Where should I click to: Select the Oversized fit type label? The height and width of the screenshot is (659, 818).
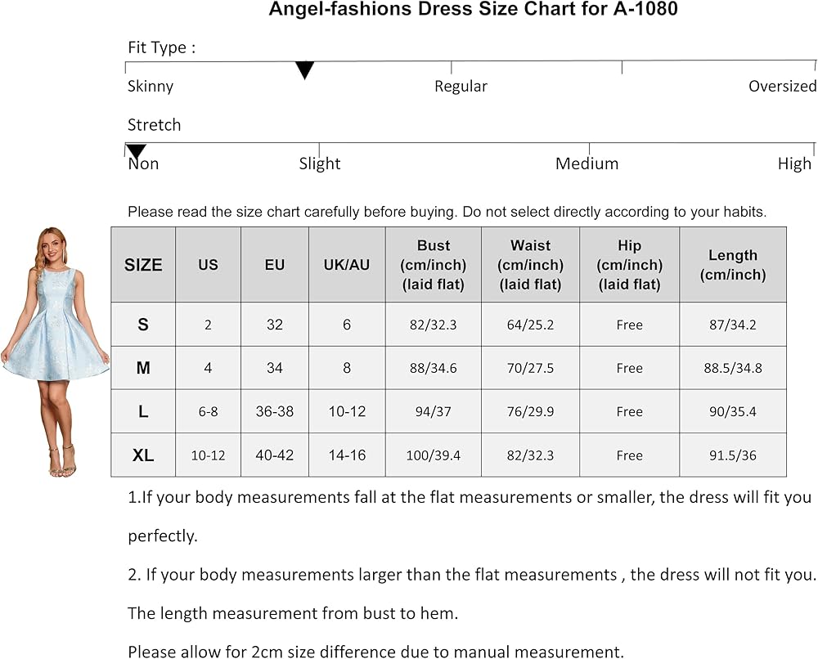782,87
